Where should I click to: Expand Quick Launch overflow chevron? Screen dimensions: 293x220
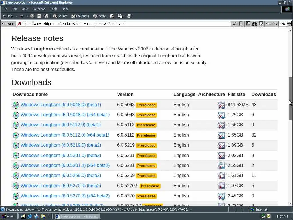pyautogui.click(x=49, y=215)
